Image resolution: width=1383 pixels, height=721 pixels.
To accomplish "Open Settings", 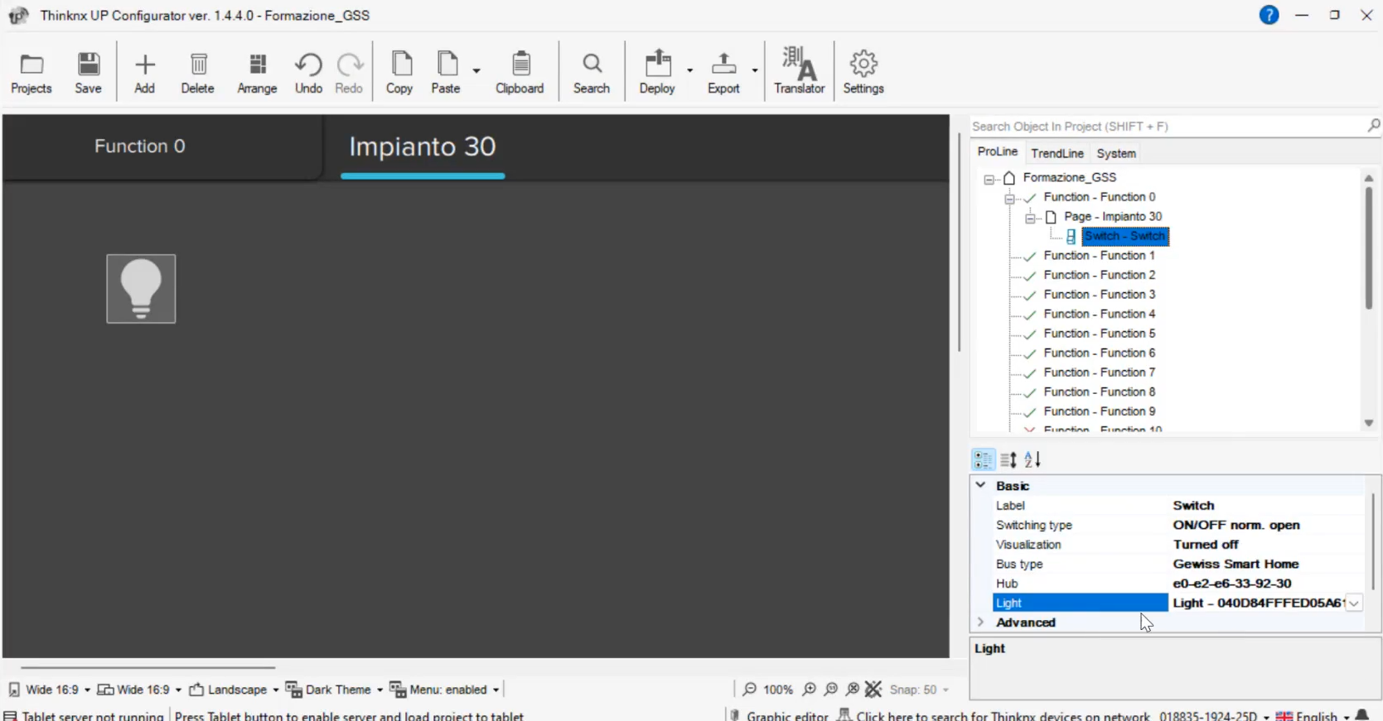I will 863,73.
